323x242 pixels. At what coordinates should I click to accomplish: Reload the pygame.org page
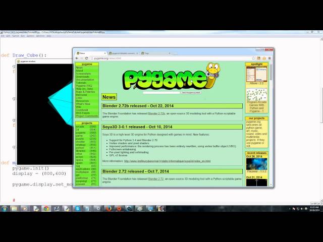coord(86,58)
